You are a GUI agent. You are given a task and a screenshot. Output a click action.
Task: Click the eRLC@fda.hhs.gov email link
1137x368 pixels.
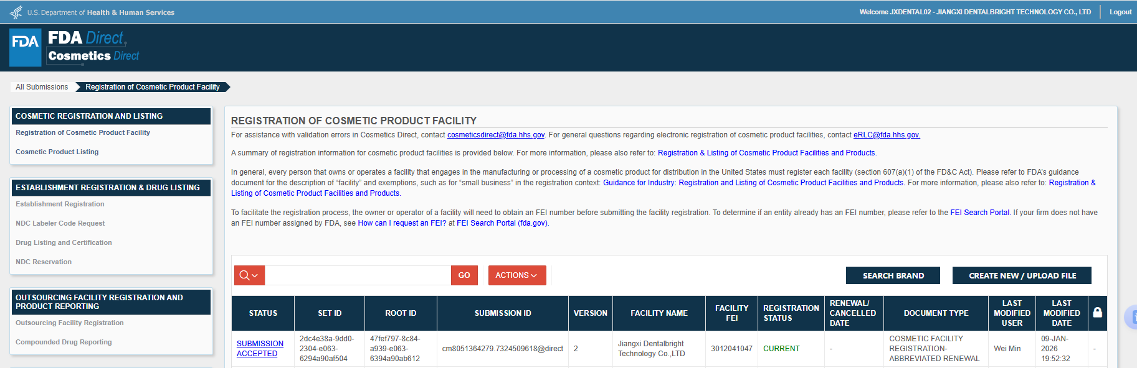coord(887,135)
